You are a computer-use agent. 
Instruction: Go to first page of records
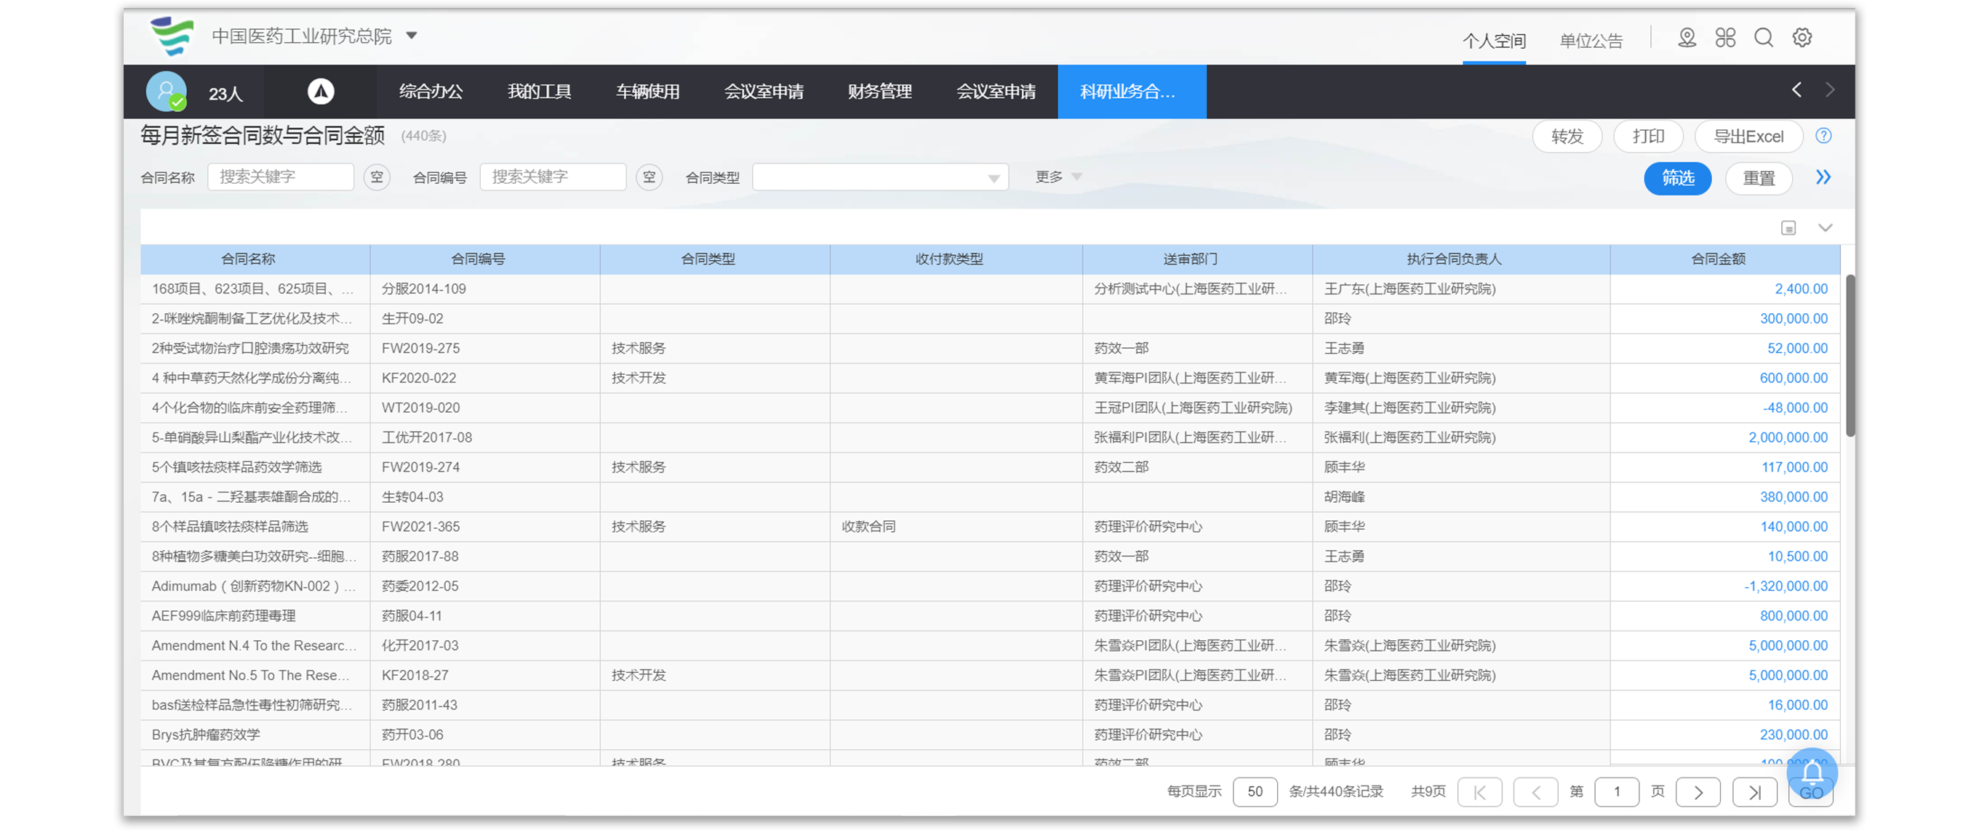[x=1479, y=792]
